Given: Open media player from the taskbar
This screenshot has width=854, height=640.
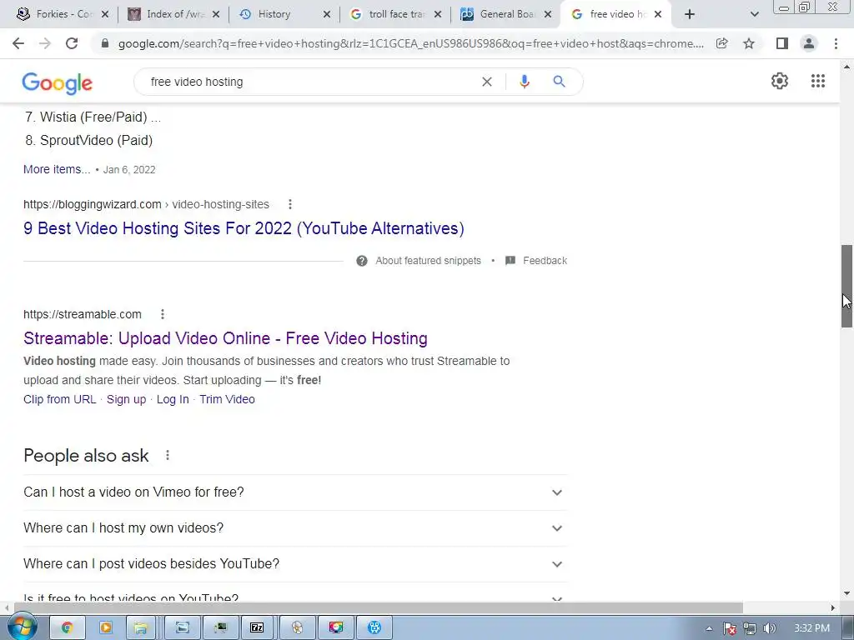Looking at the screenshot, I should [106, 627].
